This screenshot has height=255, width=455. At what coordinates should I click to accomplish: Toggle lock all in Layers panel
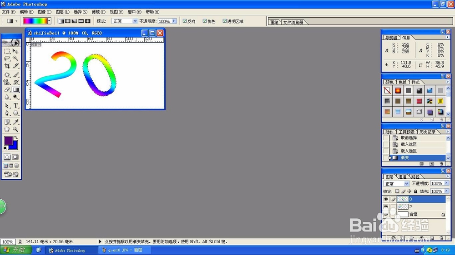click(x=415, y=191)
